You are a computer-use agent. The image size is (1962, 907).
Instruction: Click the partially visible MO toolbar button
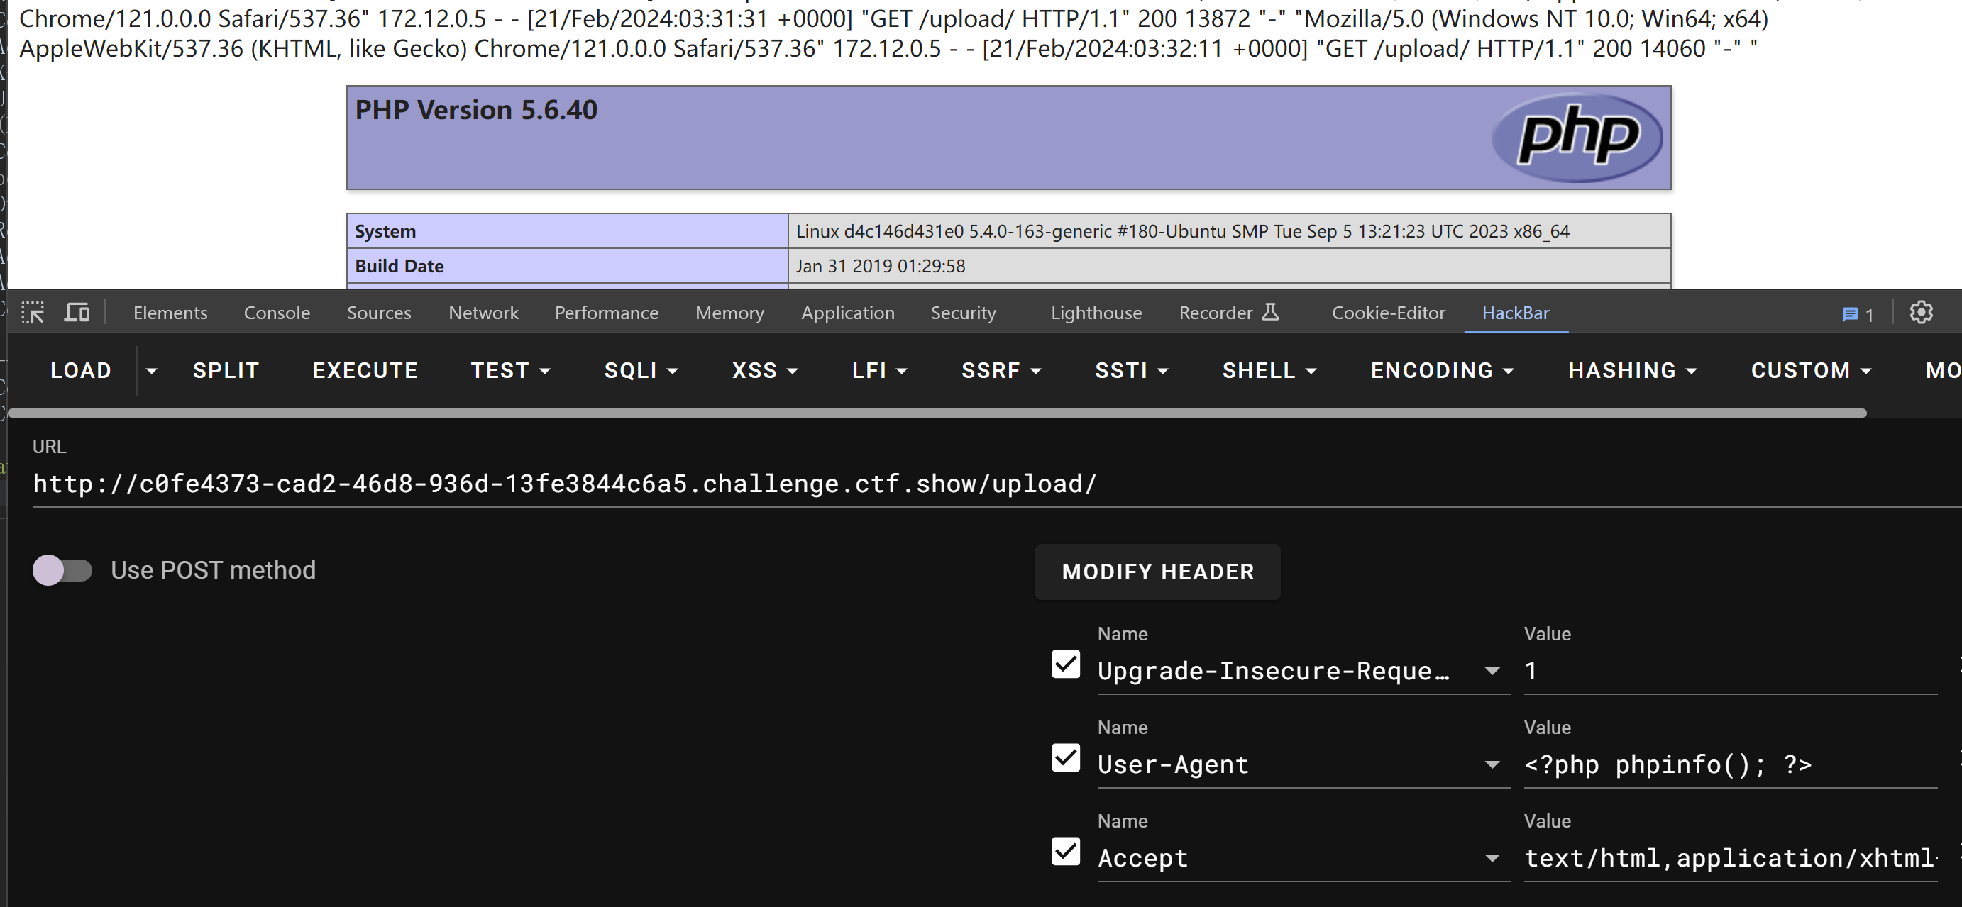click(1943, 371)
